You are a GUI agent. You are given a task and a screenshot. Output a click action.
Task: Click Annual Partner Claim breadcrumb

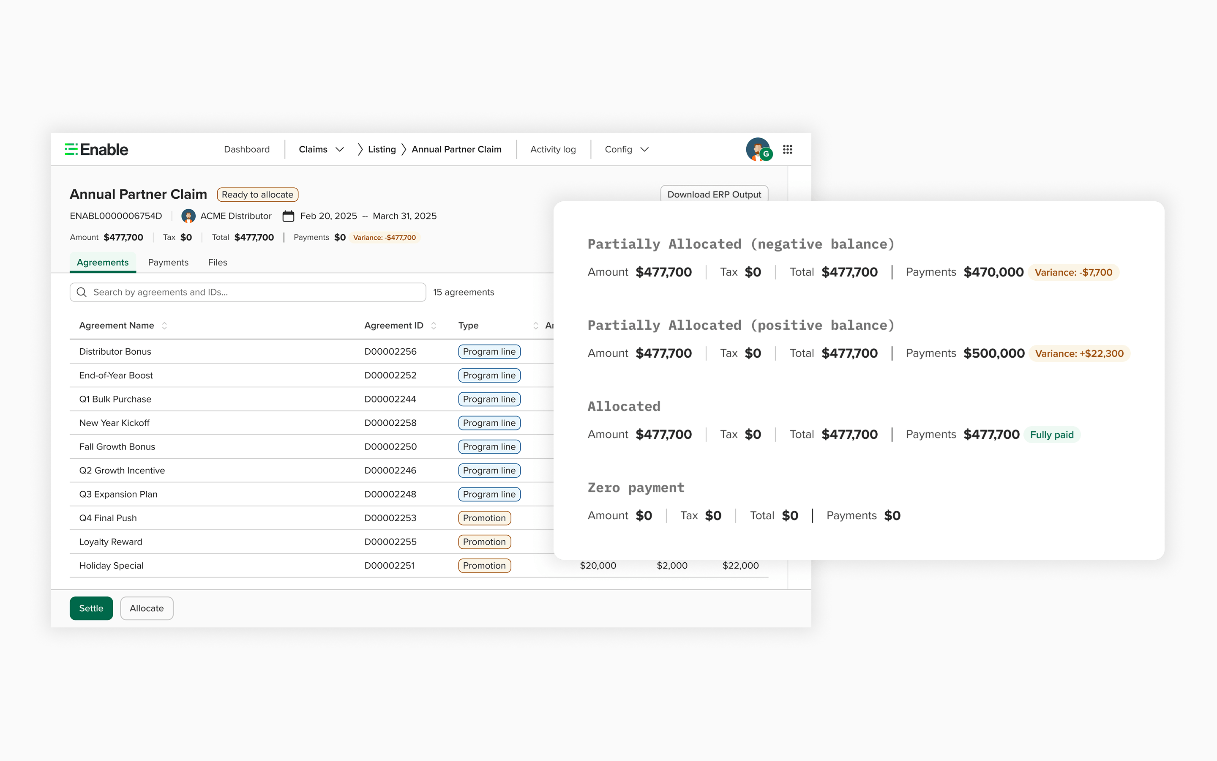pos(457,150)
